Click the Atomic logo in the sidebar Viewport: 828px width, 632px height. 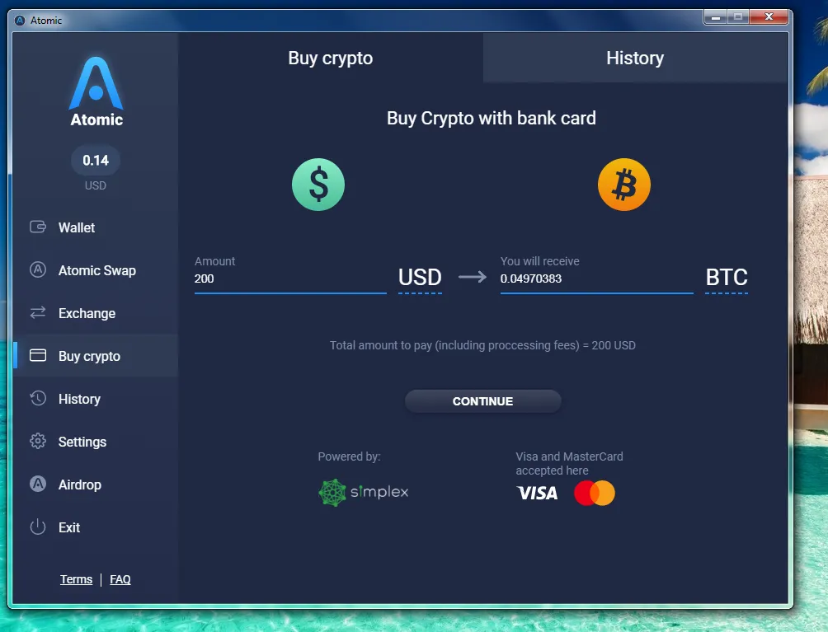[x=96, y=91]
